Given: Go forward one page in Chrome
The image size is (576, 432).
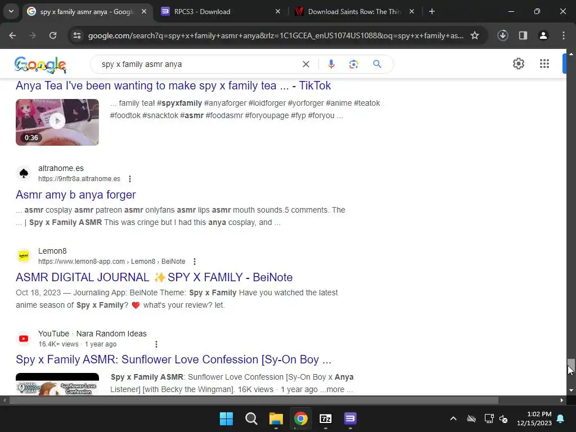Looking at the screenshot, I should 33,35.
